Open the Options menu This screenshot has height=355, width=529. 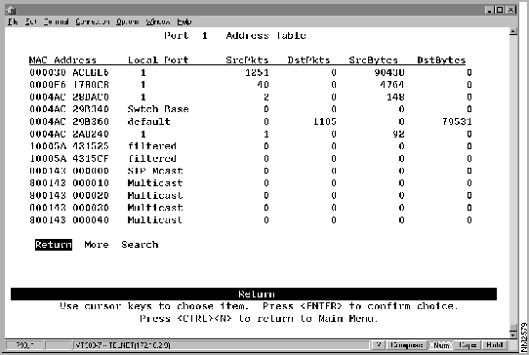pyautogui.click(x=128, y=21)
